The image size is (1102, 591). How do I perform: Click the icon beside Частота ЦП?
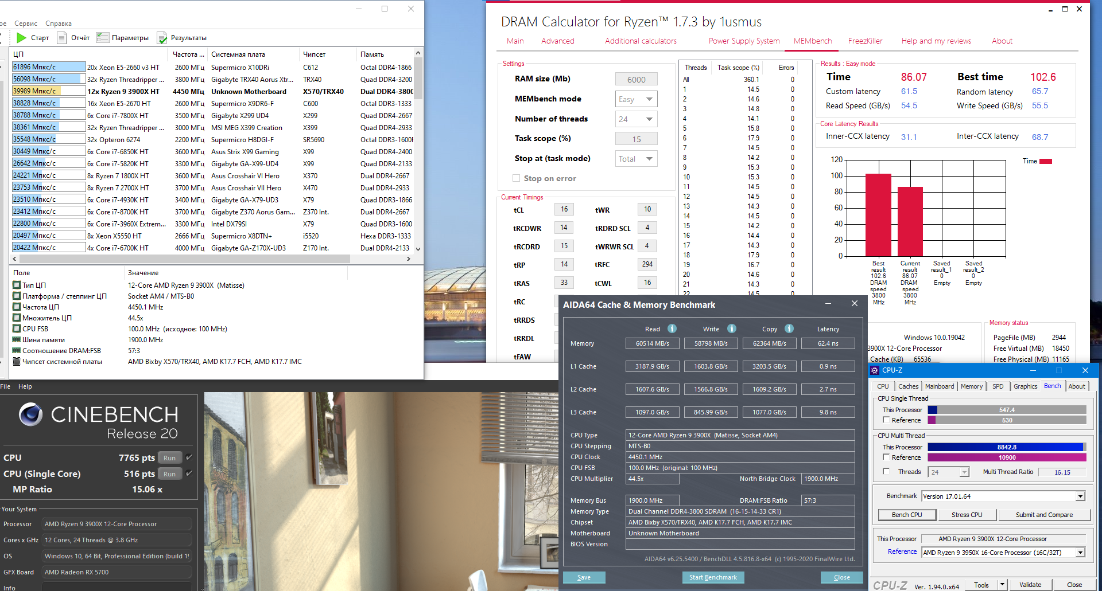(17, 307)
